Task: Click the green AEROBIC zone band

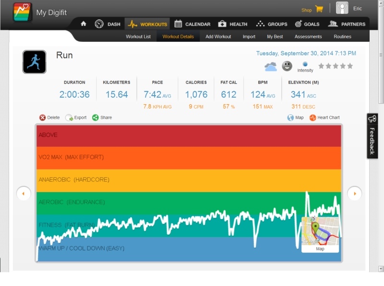Action: click(x=189, y=203)
